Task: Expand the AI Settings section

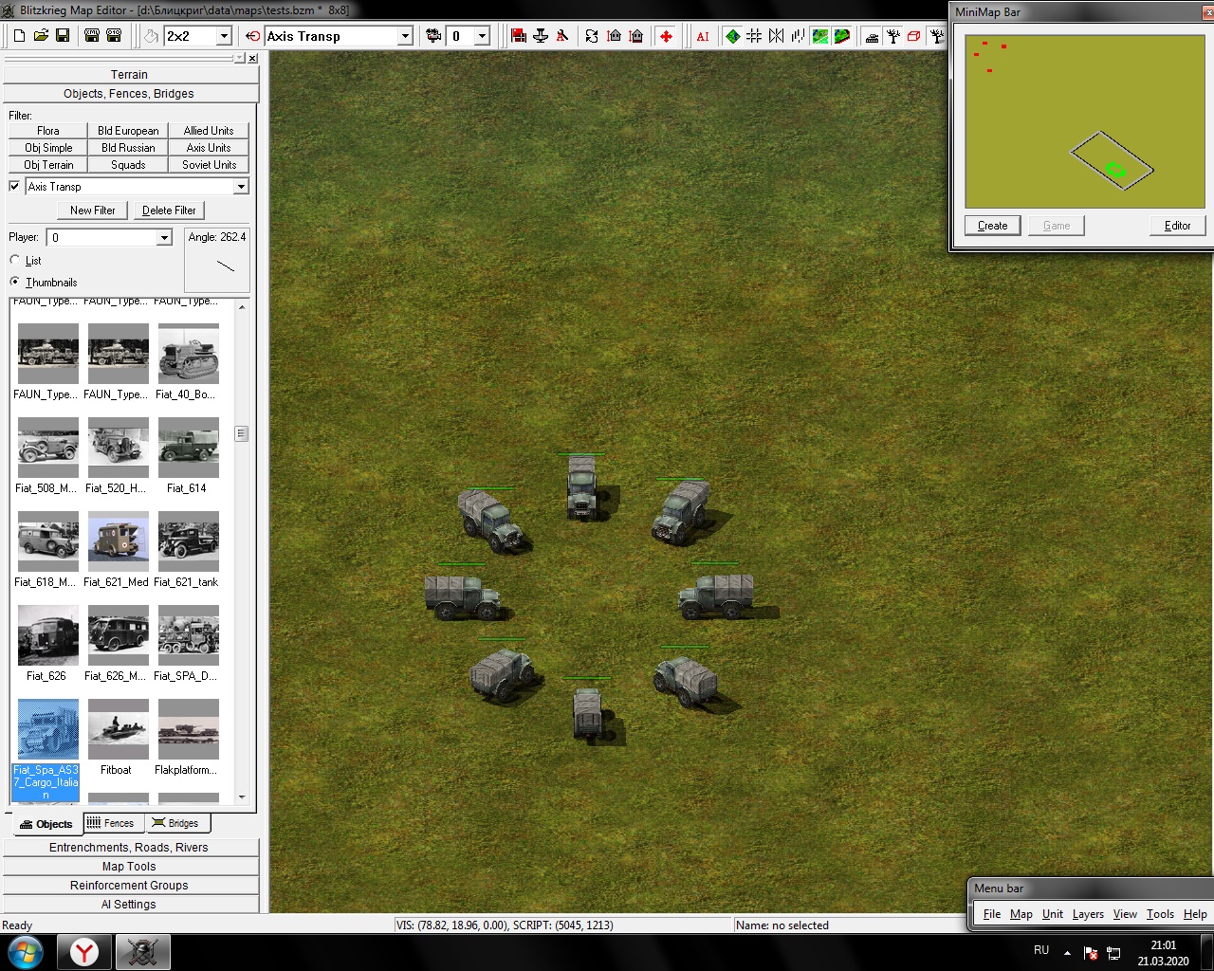Action: click(131, 905)
